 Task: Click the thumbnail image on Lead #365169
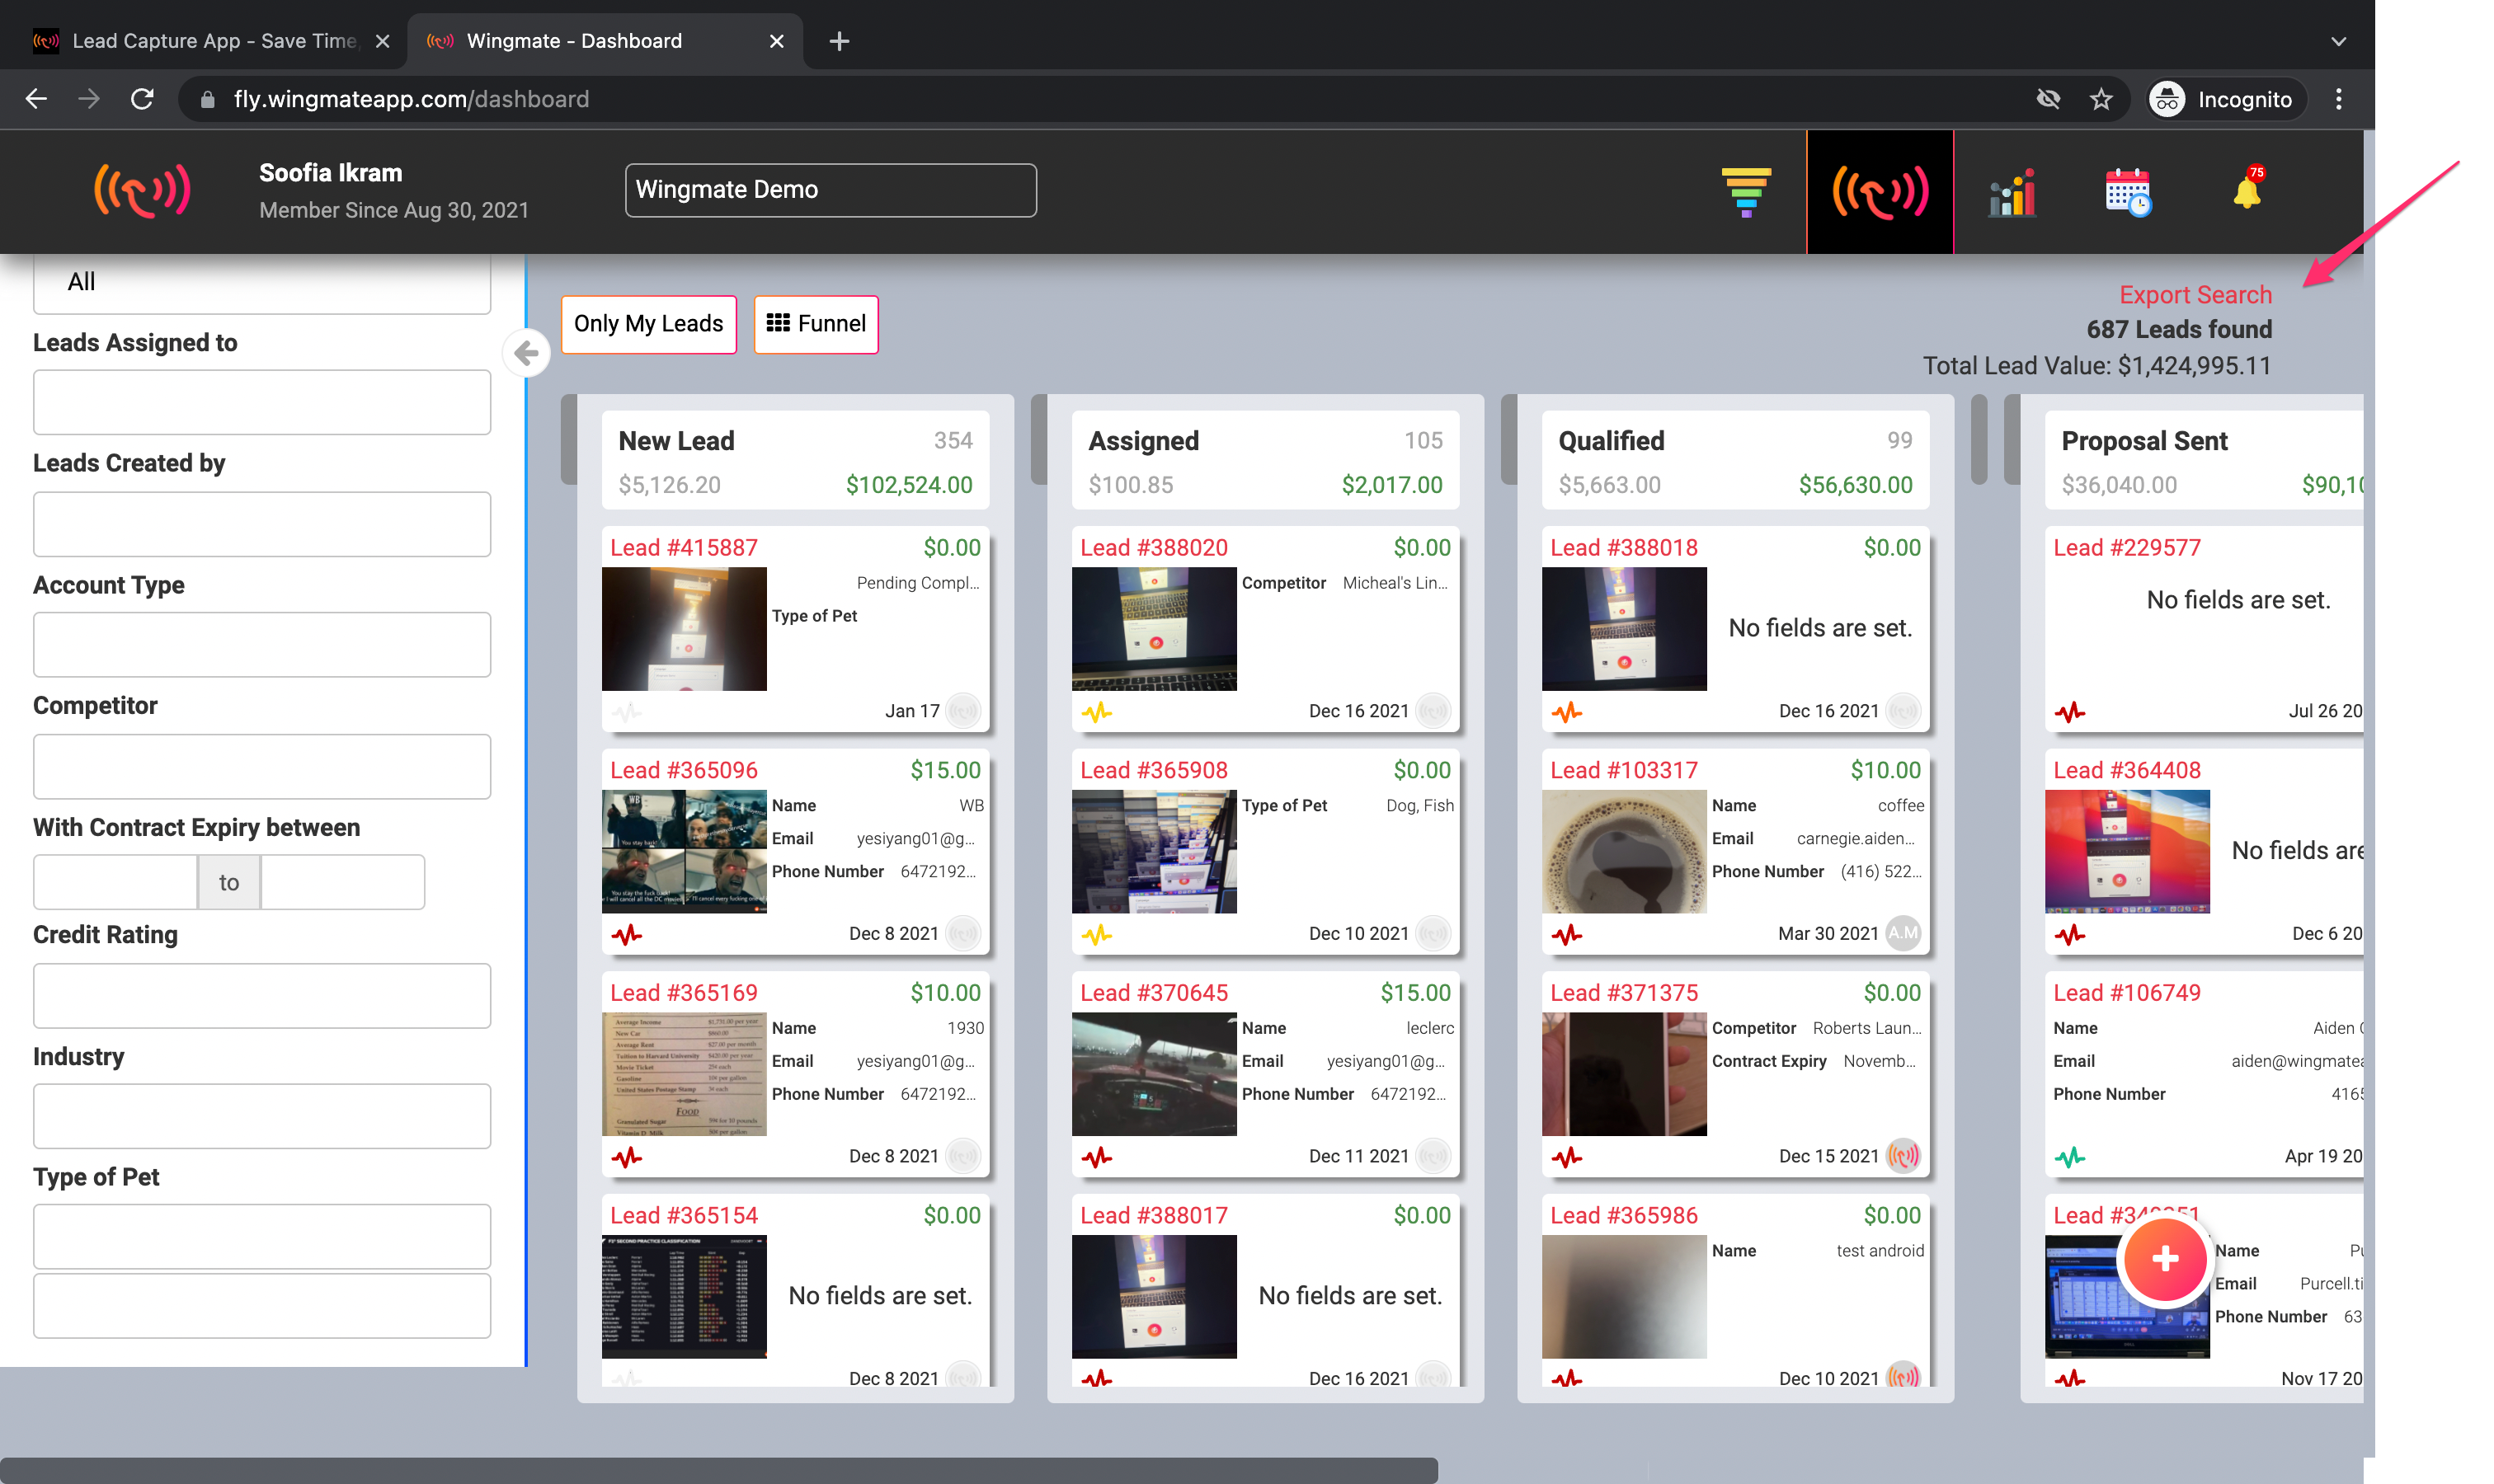click(685, 1074)
